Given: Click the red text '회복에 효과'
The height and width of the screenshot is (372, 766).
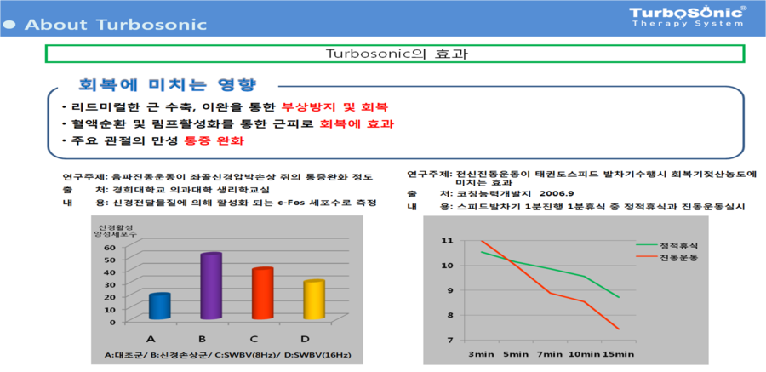Looking at the screenshot, I should [x=357, y=124].
